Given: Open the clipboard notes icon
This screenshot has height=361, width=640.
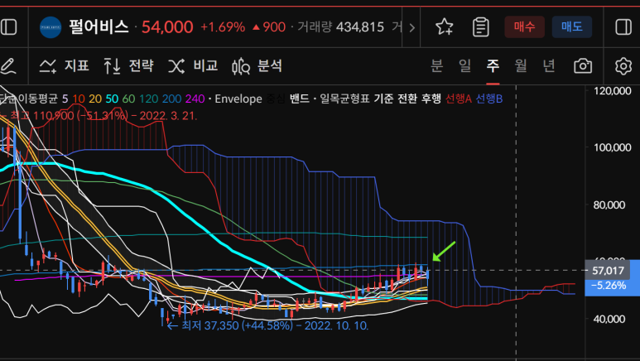Looking at the screenshot, I should [481, 27].
